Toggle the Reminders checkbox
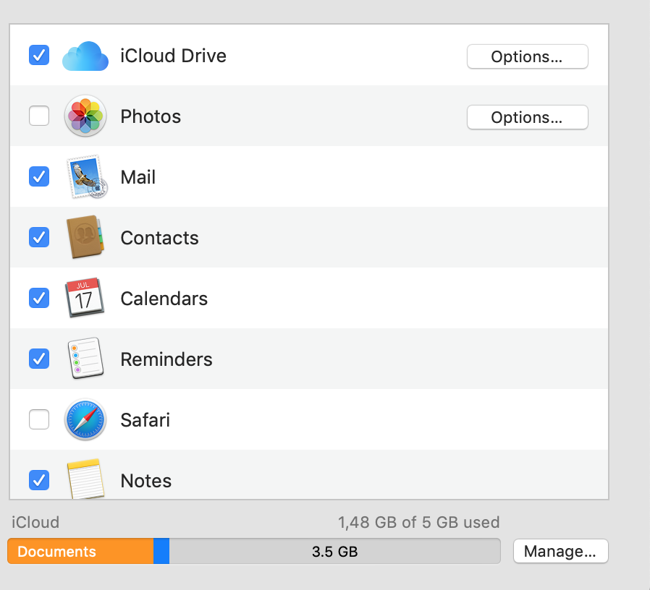This screenshot has width=650, height=590. tap(39, 359)
